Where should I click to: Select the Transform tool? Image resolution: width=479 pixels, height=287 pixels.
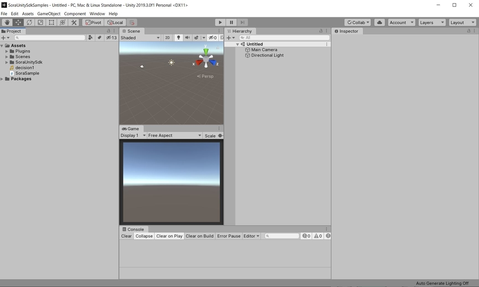pyautogui.click(x=63, y=22)
